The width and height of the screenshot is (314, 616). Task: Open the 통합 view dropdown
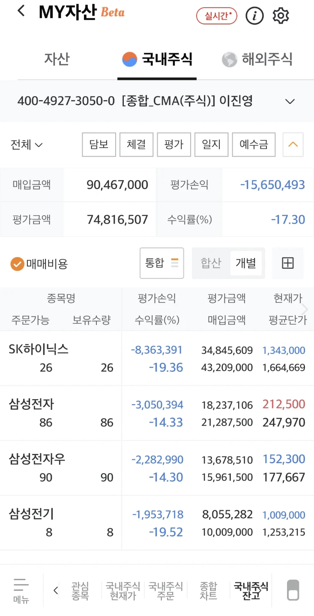tap(162, 263)
